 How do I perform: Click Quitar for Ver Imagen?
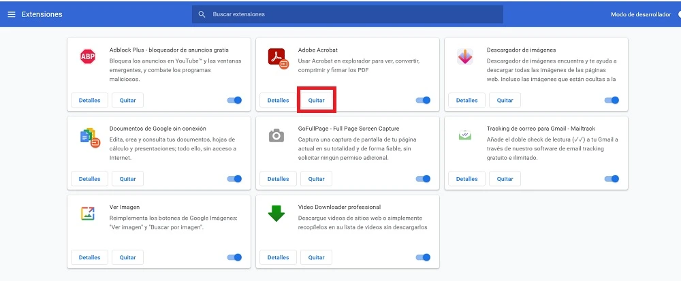128,257
